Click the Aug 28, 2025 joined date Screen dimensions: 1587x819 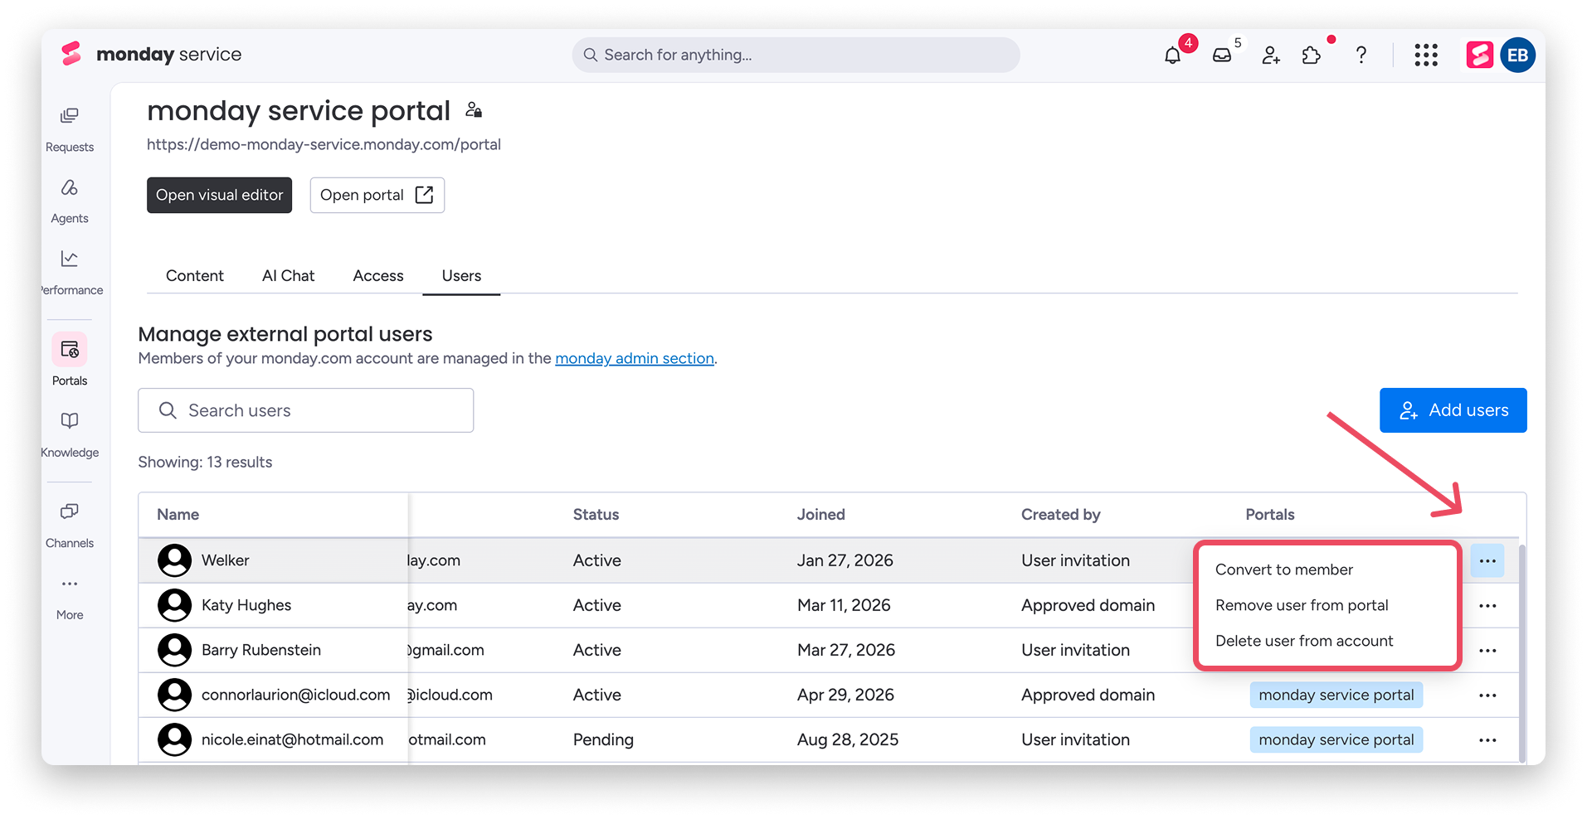pyautogui.click(x=848, y=739)
